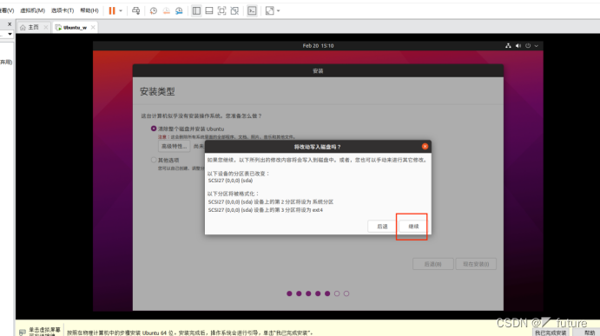Pause the virtual machine with the orange pause icon
600x336 pixels.
click(x=112, y=10)
